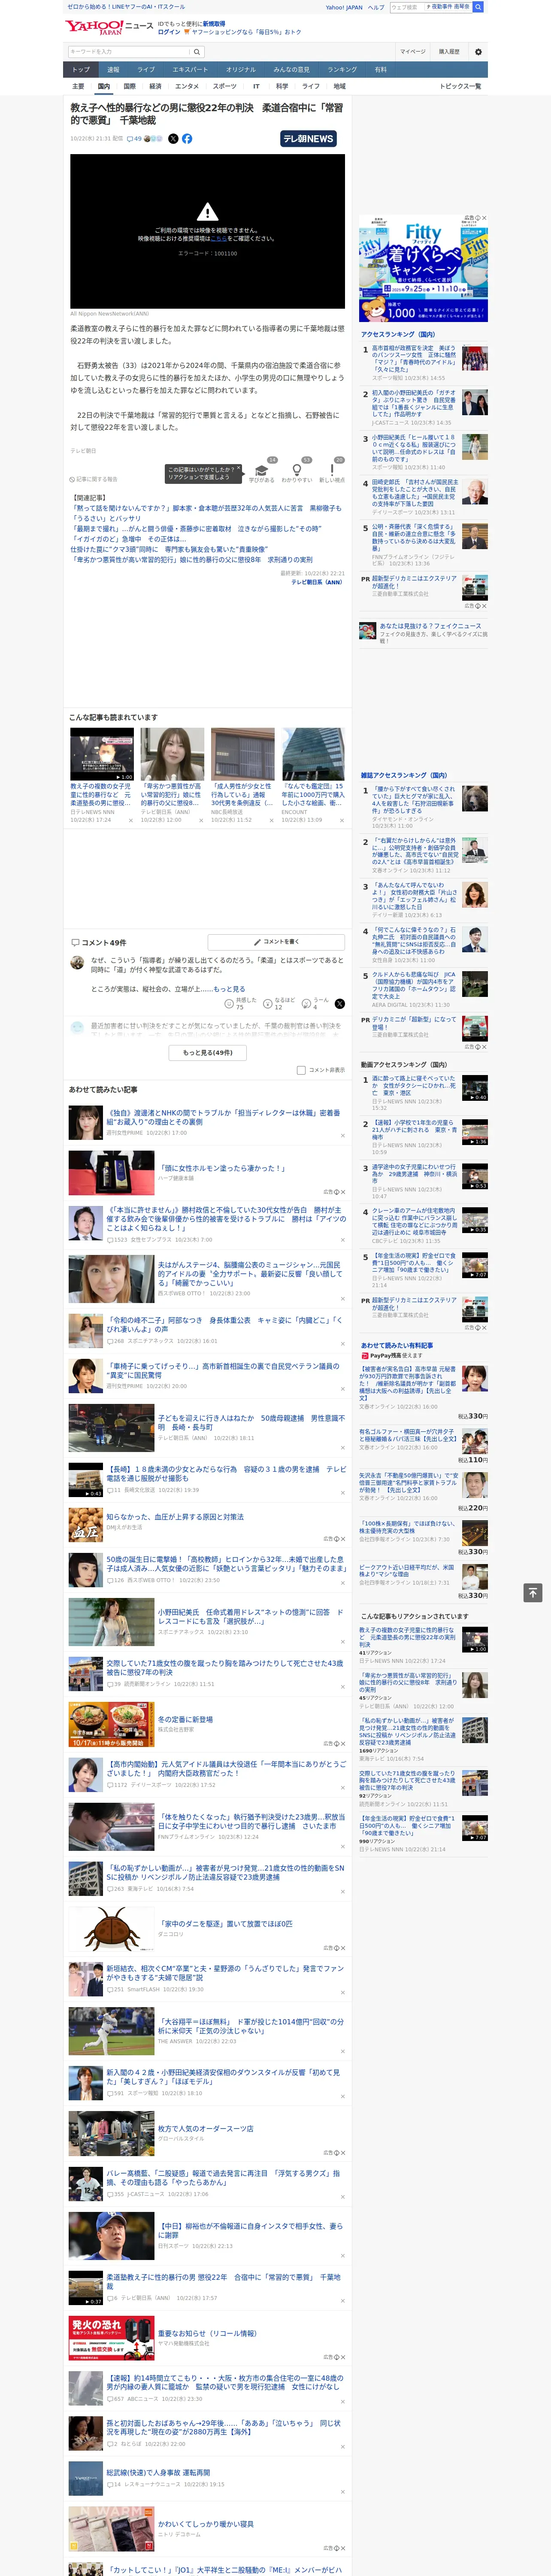Select the エンタメ category tab
This screenshot has height=2576, width=551.
(187, 86)
